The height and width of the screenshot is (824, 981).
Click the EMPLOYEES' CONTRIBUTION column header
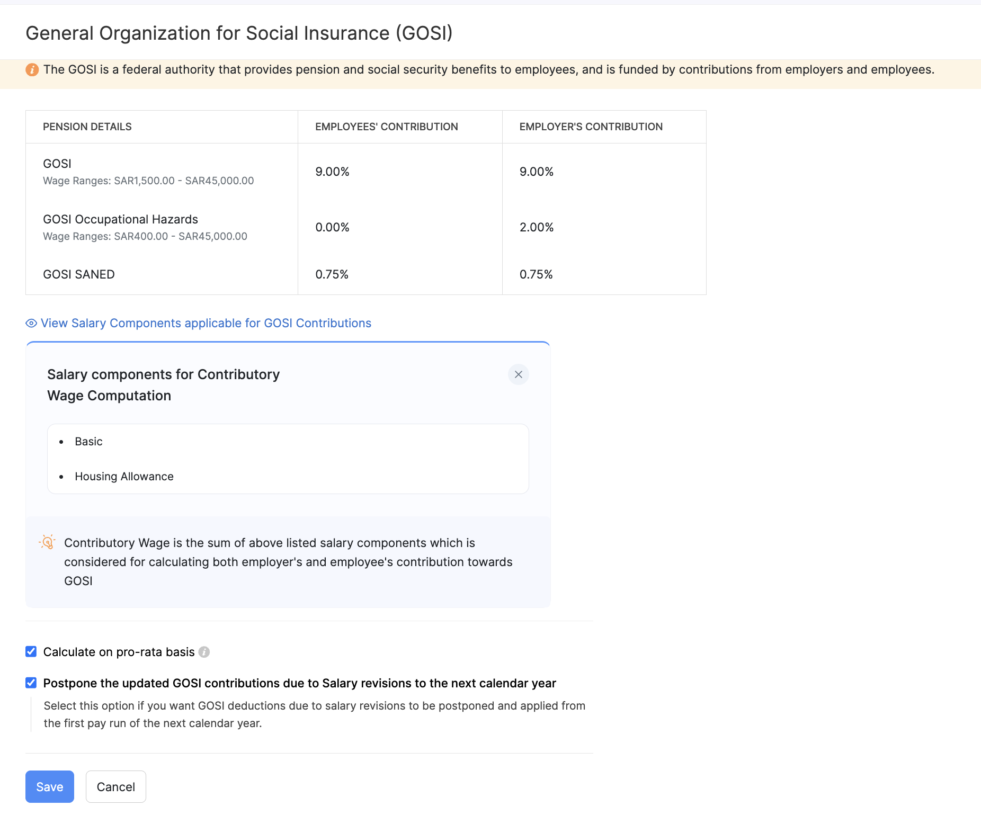click(x=387, y=127)
